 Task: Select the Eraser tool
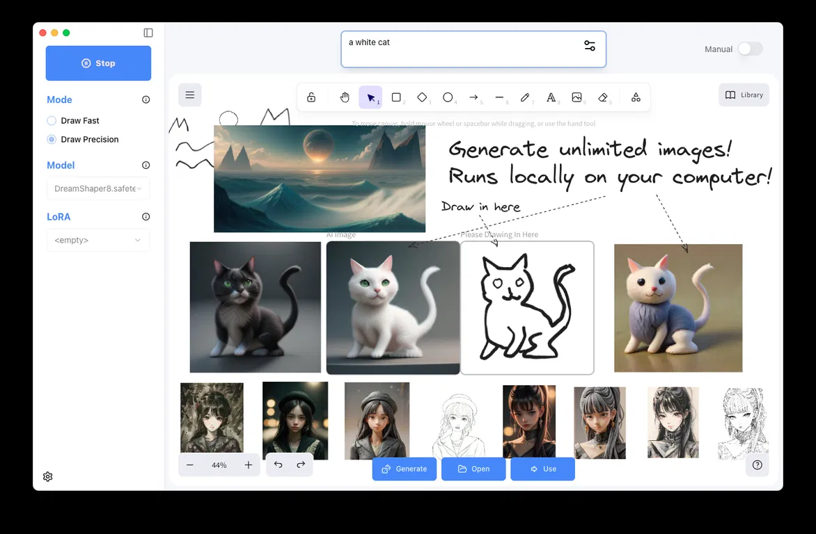point(603,97)
